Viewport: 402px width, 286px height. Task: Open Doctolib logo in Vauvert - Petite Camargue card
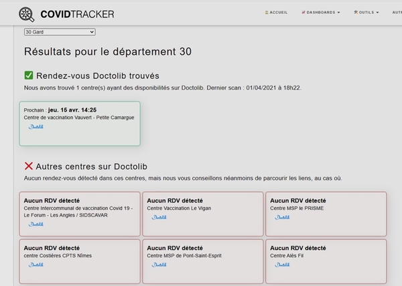click(x=36, y=127)
